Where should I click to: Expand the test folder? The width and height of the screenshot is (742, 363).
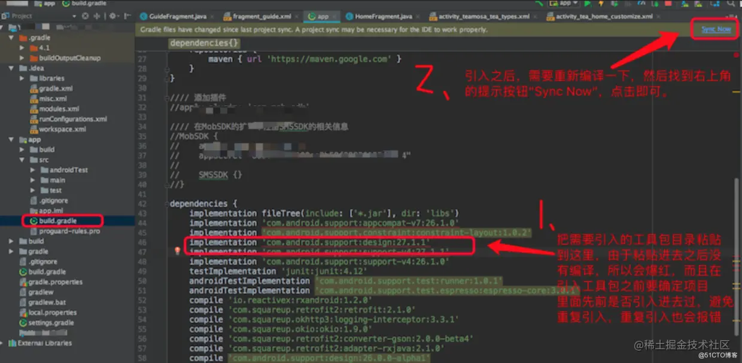coord(33,190)
